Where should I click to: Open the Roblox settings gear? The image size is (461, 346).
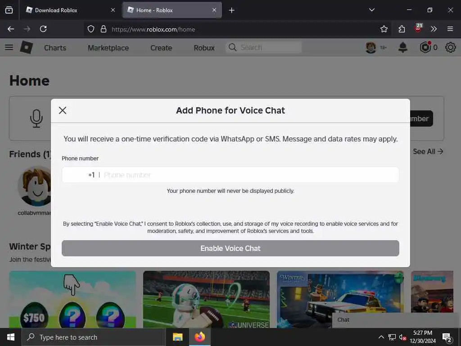[x=450, y=47]
